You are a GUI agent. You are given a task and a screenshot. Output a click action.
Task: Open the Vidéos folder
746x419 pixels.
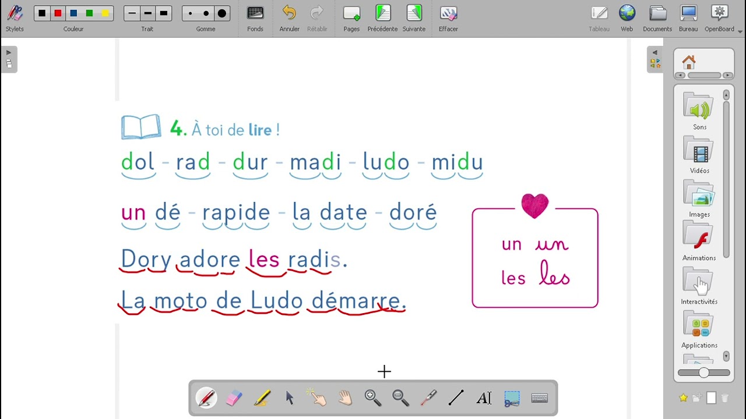699,155
